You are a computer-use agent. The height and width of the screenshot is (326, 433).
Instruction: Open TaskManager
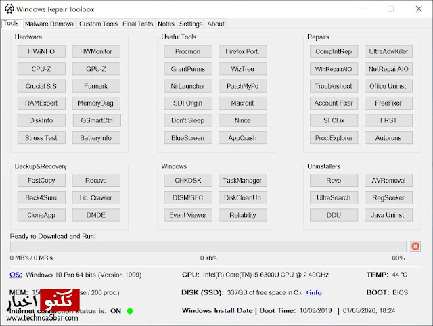243,181
